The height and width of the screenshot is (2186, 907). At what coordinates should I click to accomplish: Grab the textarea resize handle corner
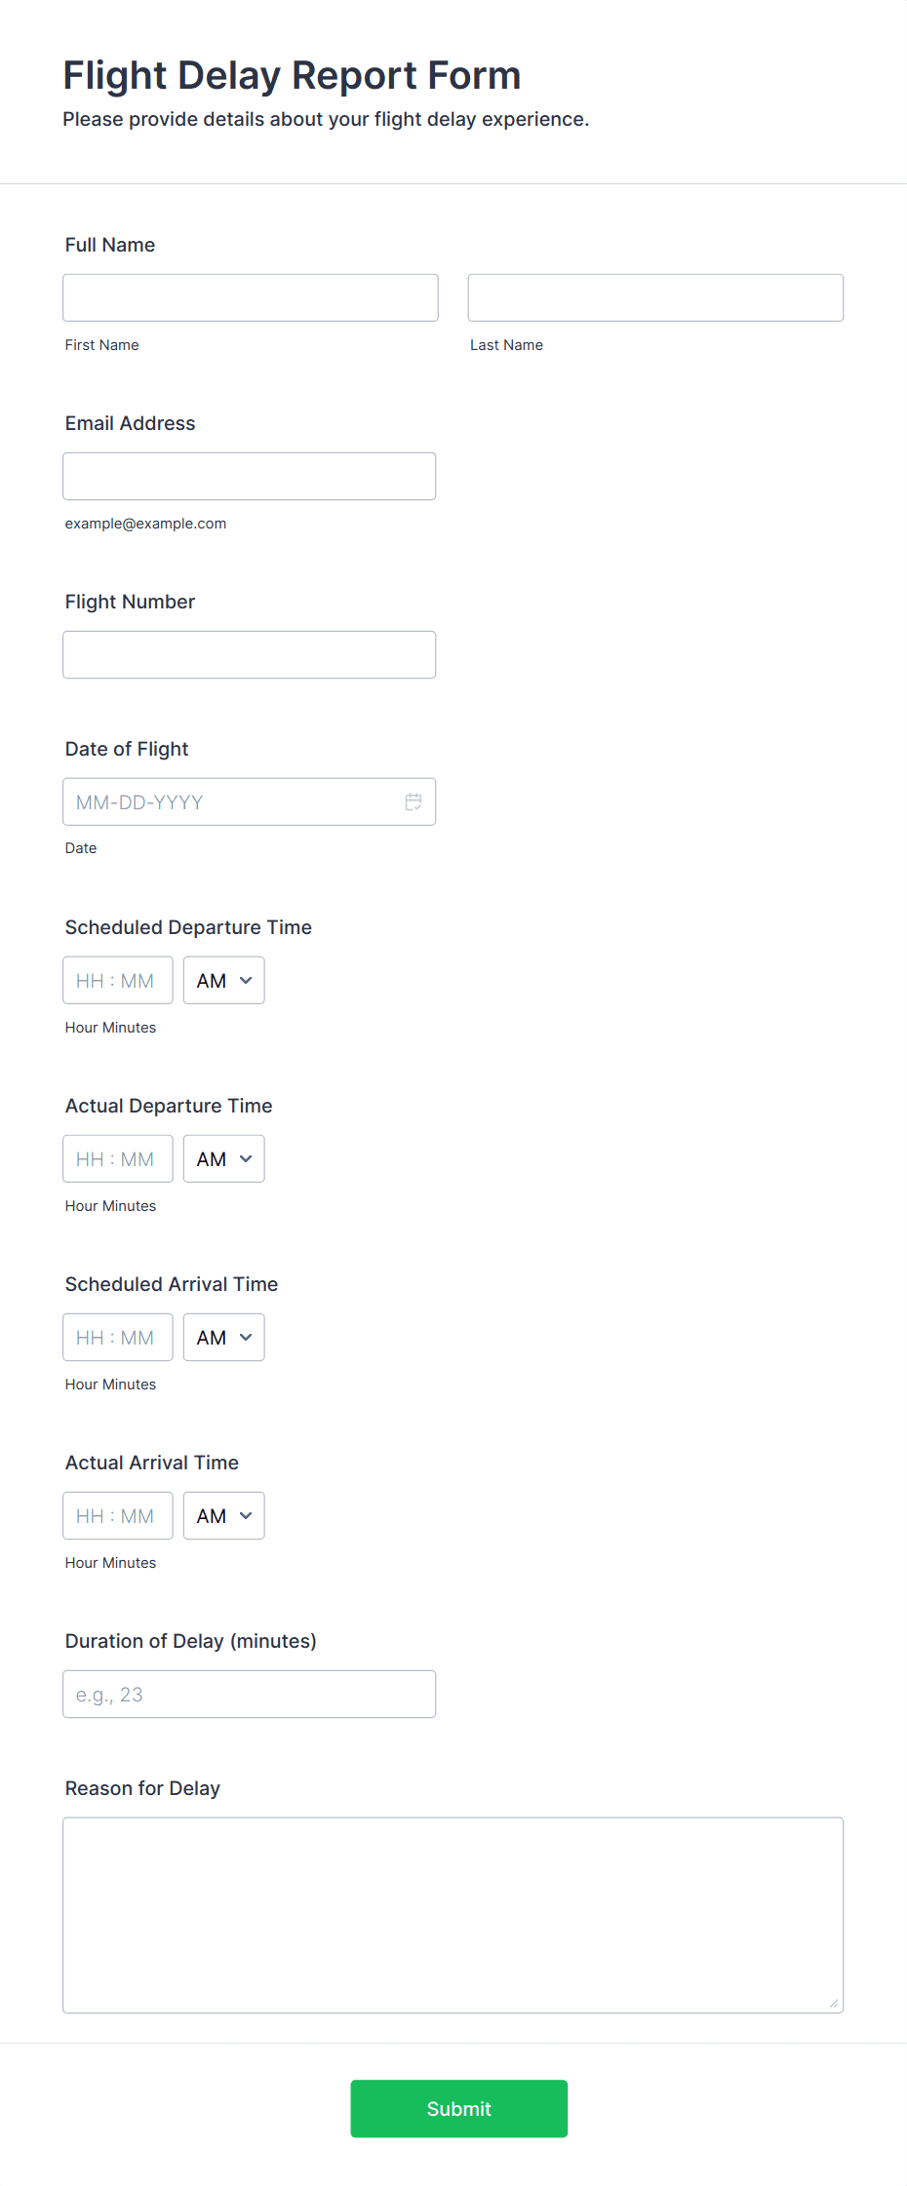[x=833, y=2003]
